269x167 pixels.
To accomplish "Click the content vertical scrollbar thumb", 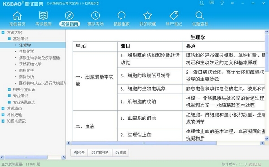I will click(x=267, y=53).
